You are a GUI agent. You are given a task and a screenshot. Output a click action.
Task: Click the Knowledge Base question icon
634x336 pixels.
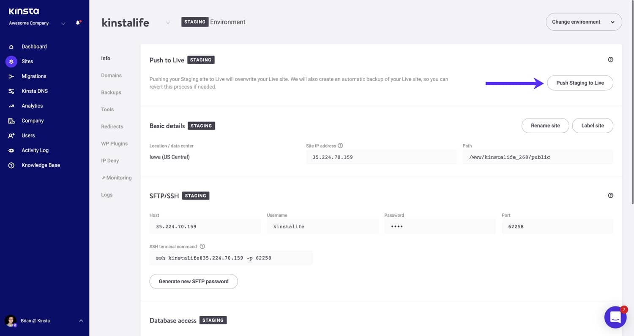[x=11, y=165]
